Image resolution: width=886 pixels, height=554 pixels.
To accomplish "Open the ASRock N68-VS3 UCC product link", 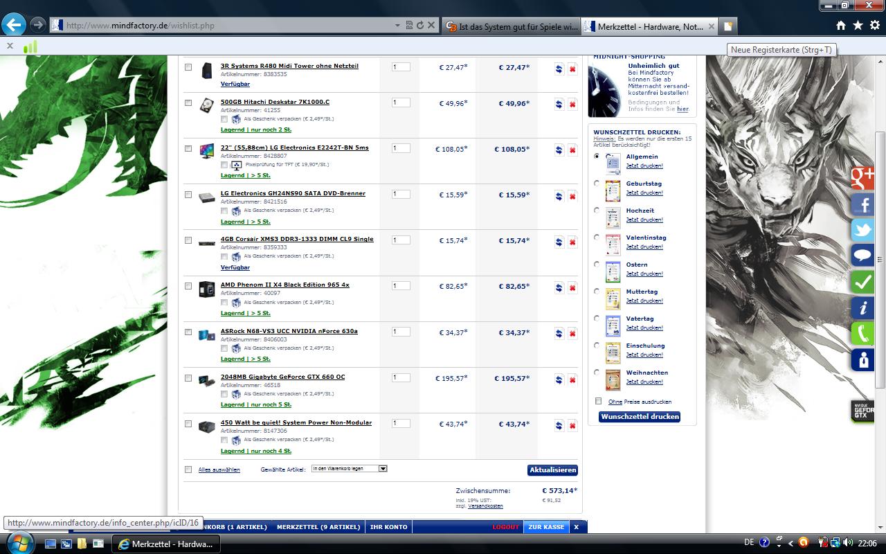I will 289,331.
